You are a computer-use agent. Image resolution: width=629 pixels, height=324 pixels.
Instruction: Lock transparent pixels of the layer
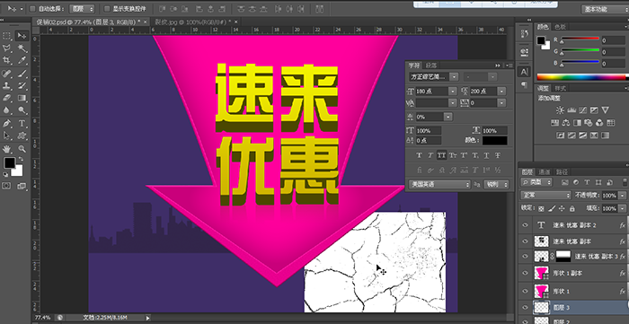(541, 208)
